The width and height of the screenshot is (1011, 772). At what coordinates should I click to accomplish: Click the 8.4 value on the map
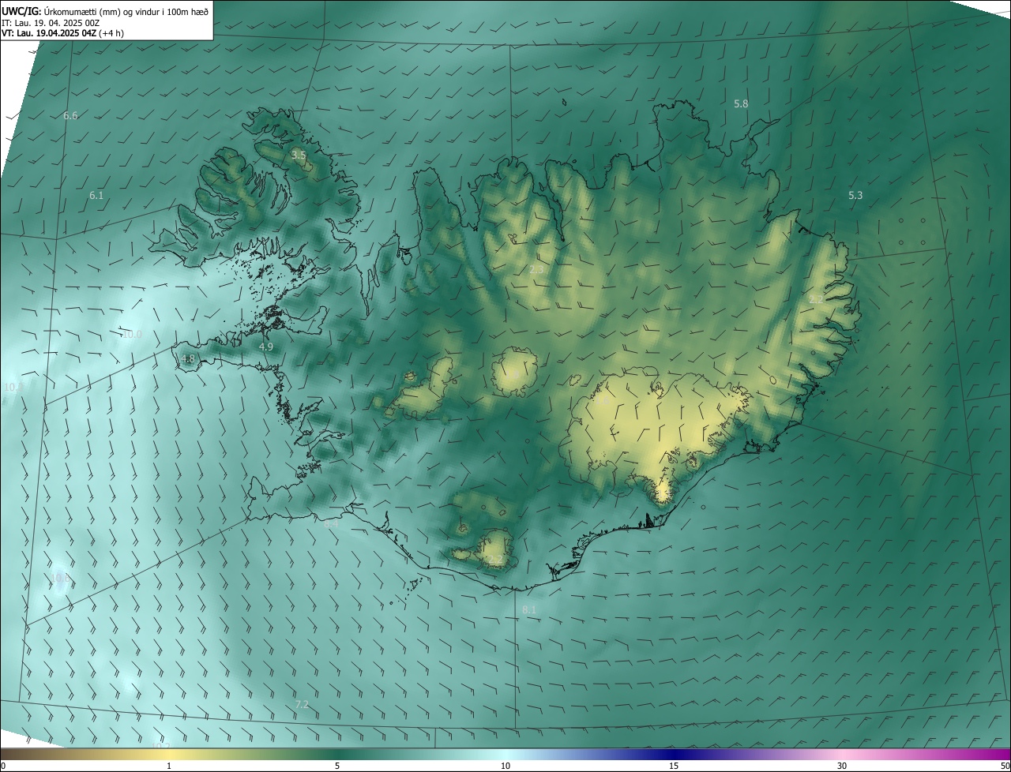click(331, 524)
